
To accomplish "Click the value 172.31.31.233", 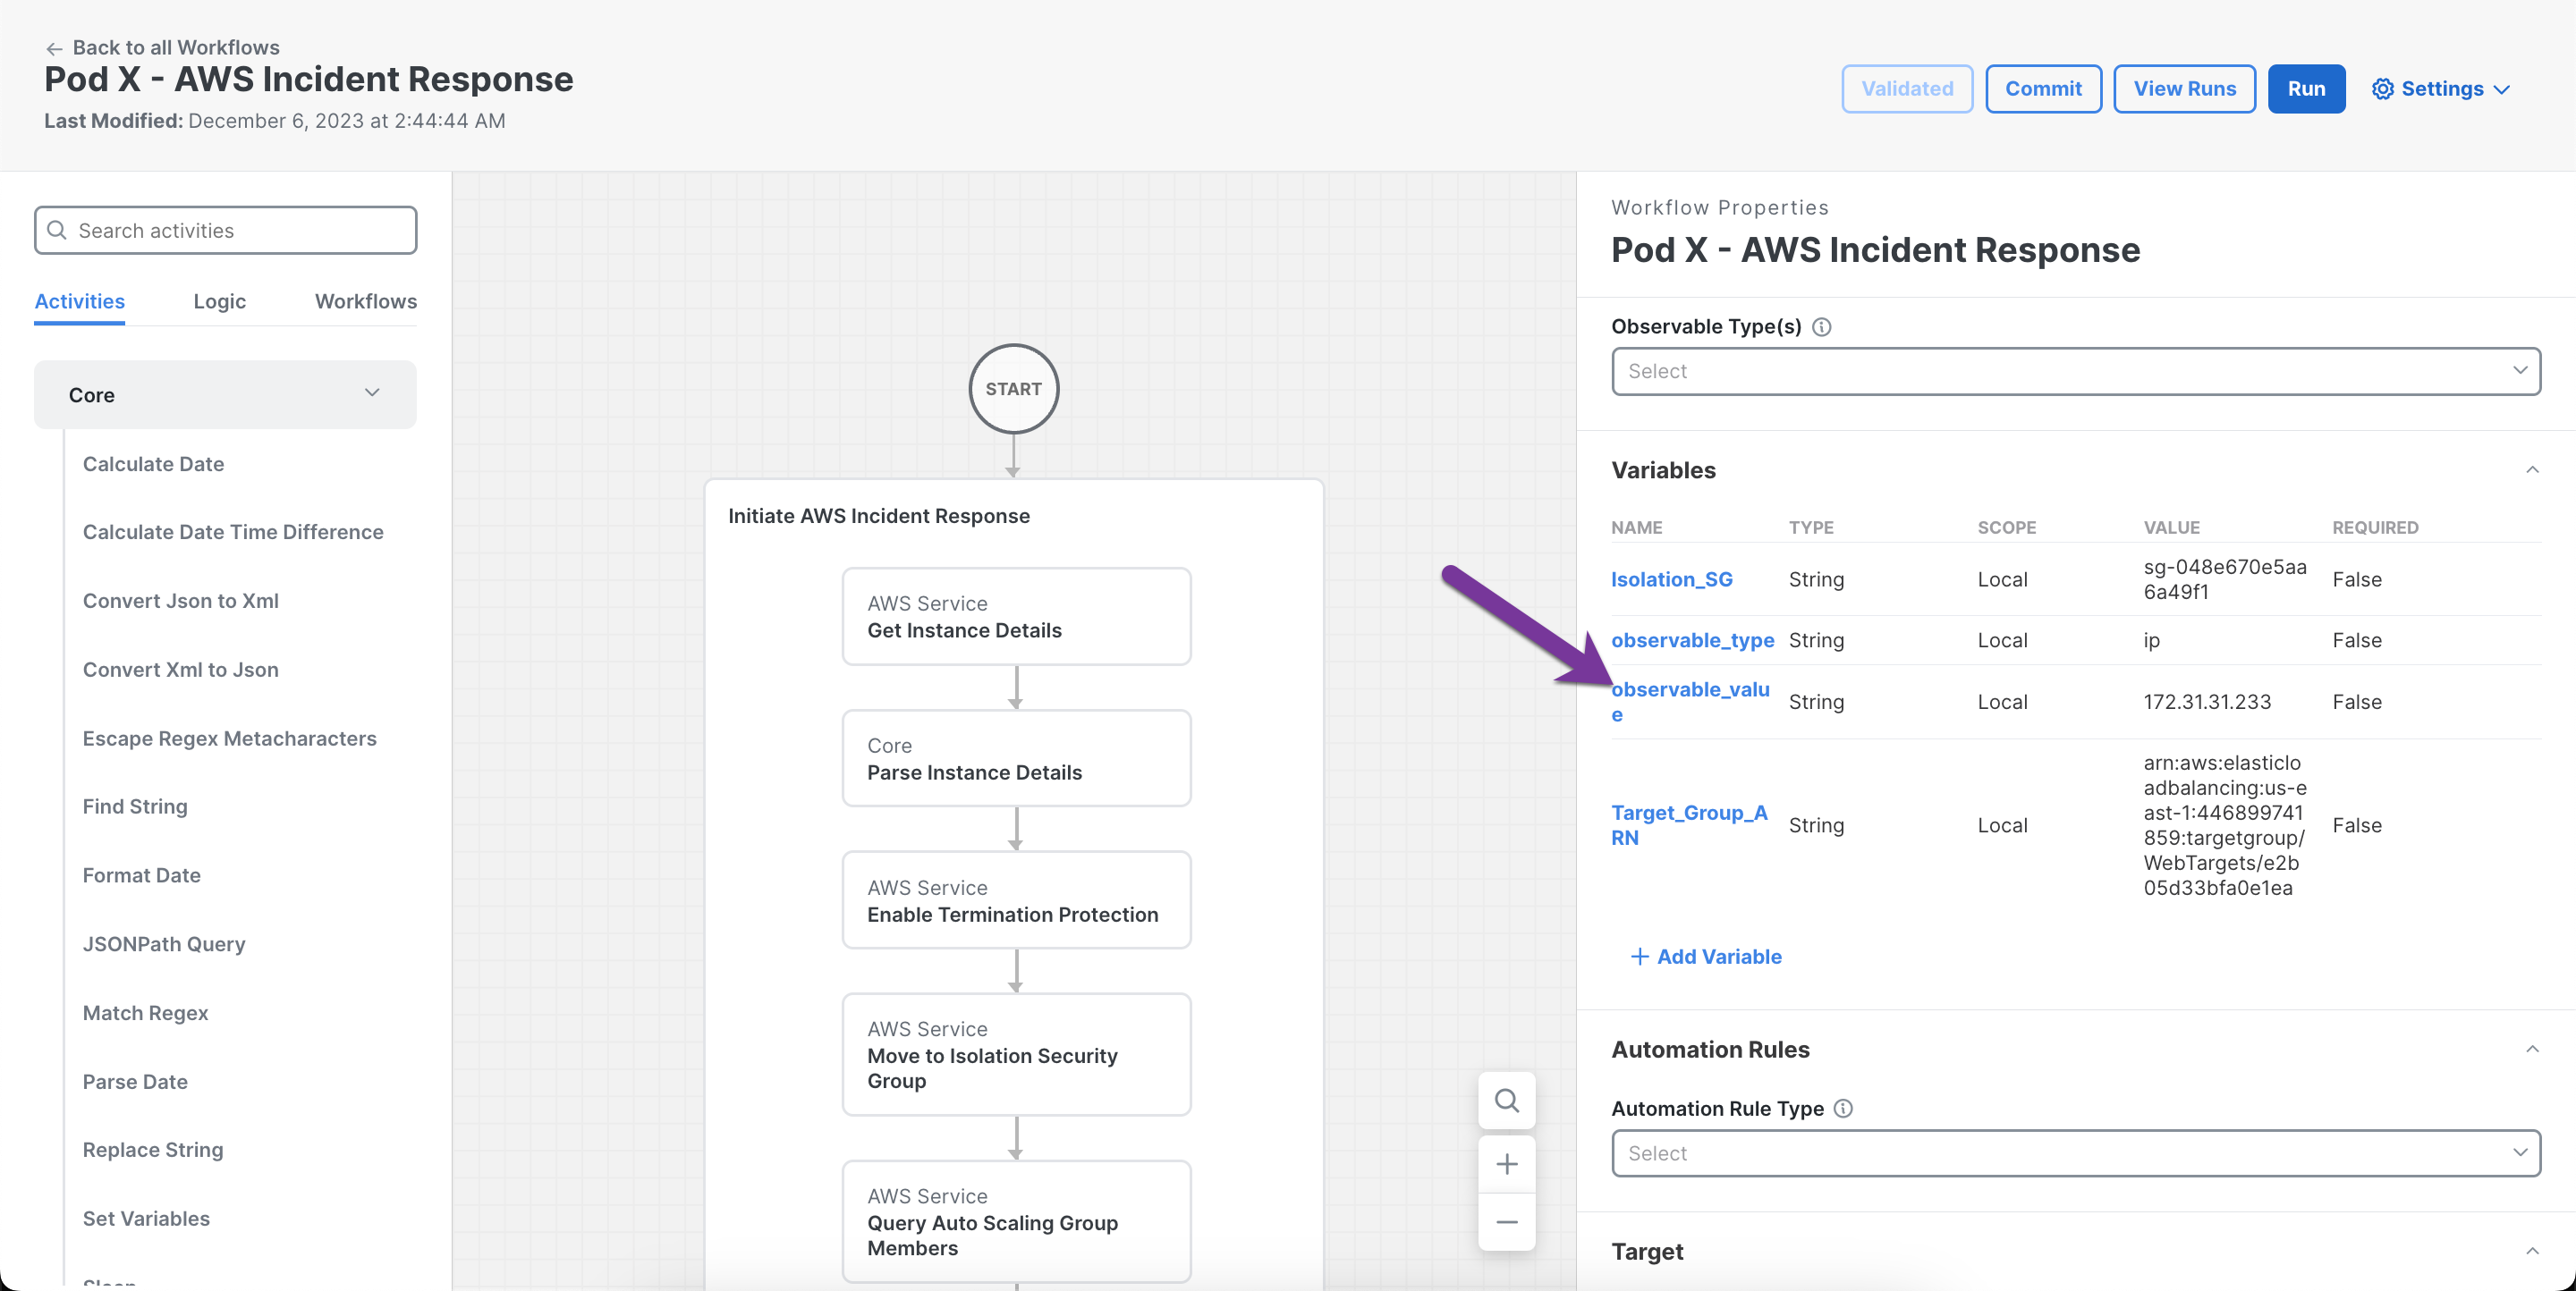I will [2207, 702].
